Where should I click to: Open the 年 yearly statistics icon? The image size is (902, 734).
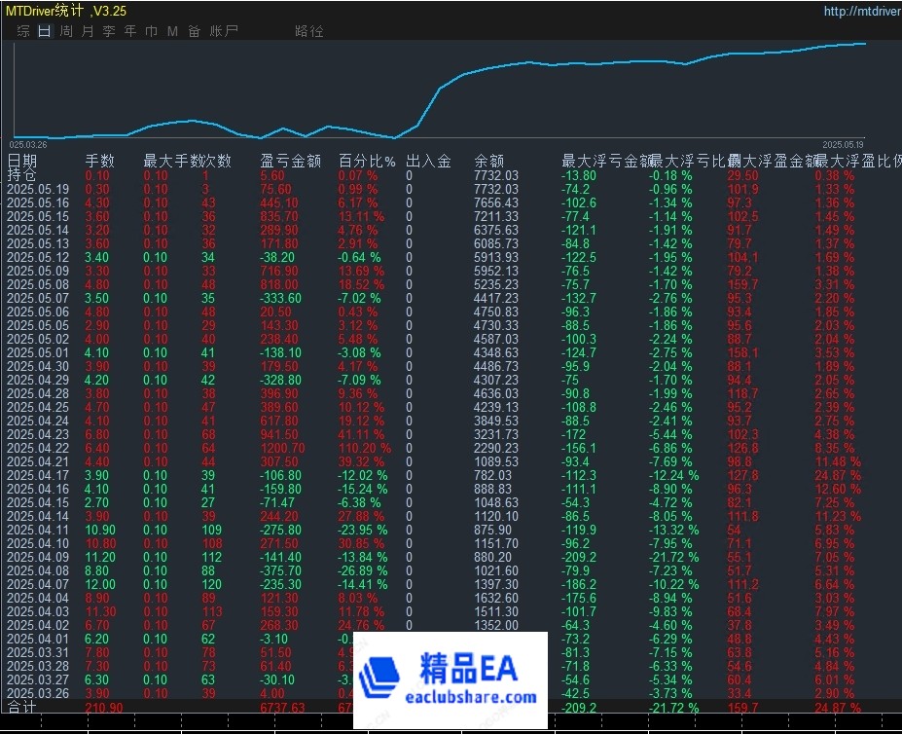[128, 30]
